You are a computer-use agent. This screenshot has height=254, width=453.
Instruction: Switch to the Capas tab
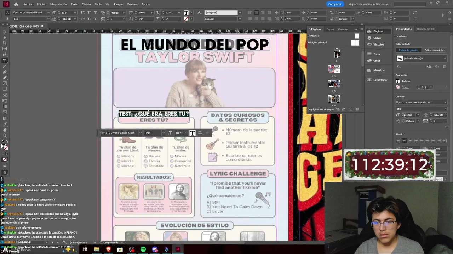tap(330, 29)
